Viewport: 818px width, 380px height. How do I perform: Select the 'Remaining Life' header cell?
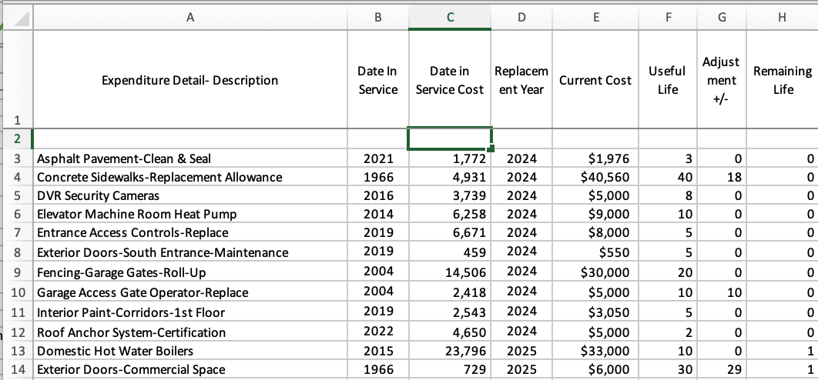[x=782, y=80]
